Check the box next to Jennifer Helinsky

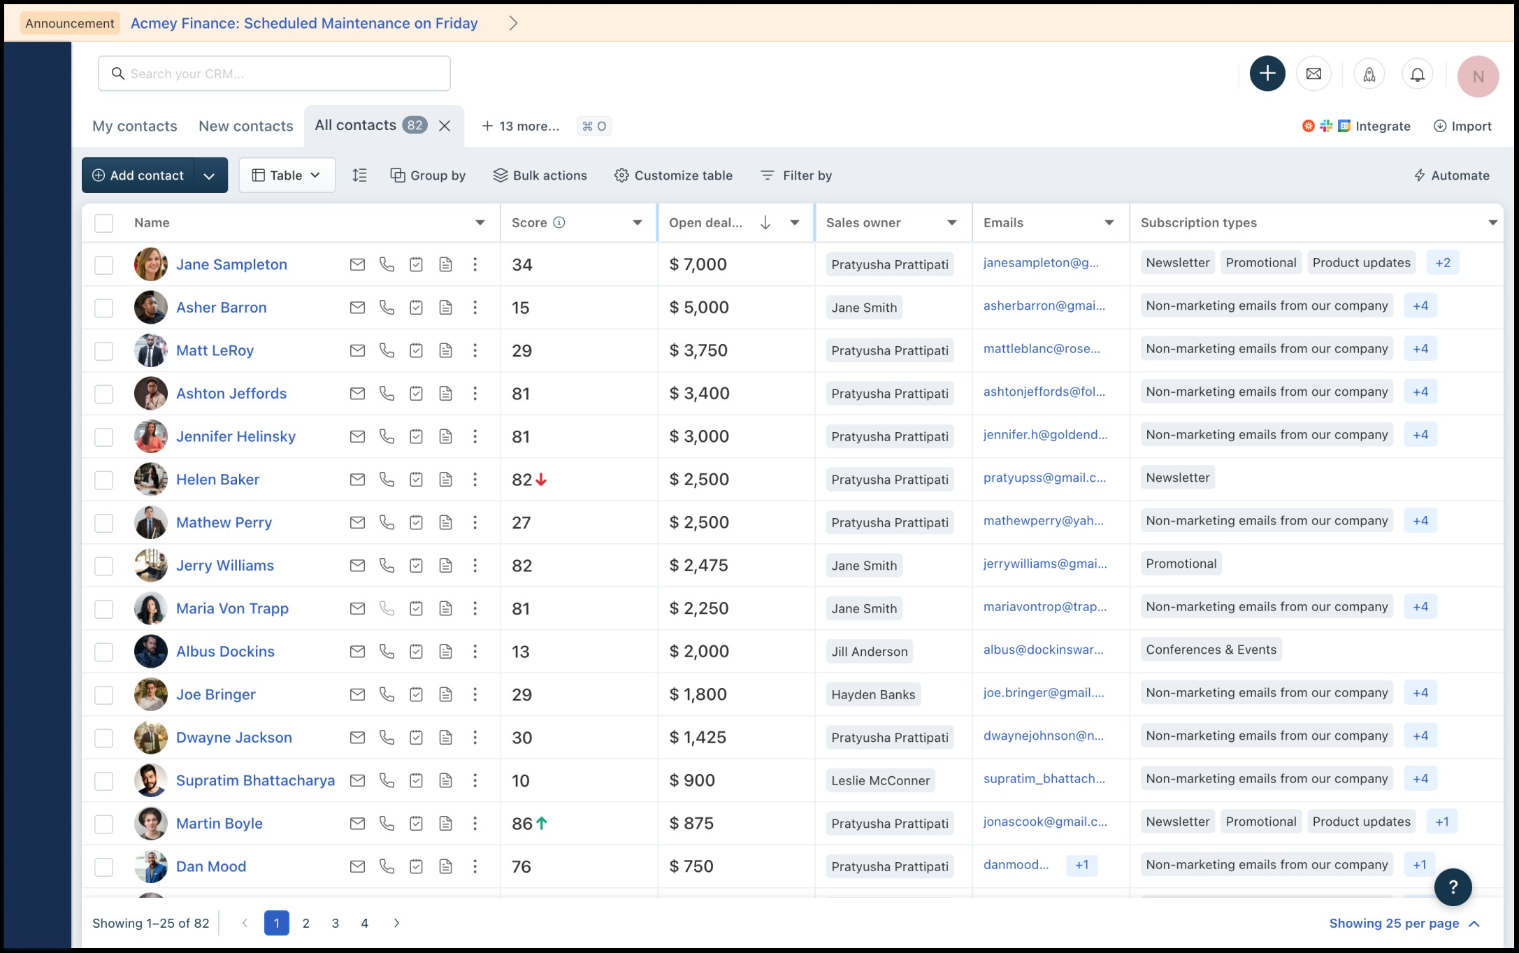point(103,437)
